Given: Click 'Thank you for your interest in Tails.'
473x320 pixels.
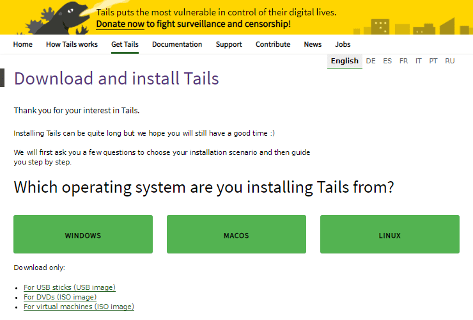Looking at the screenshot, I should click(77, 111).
